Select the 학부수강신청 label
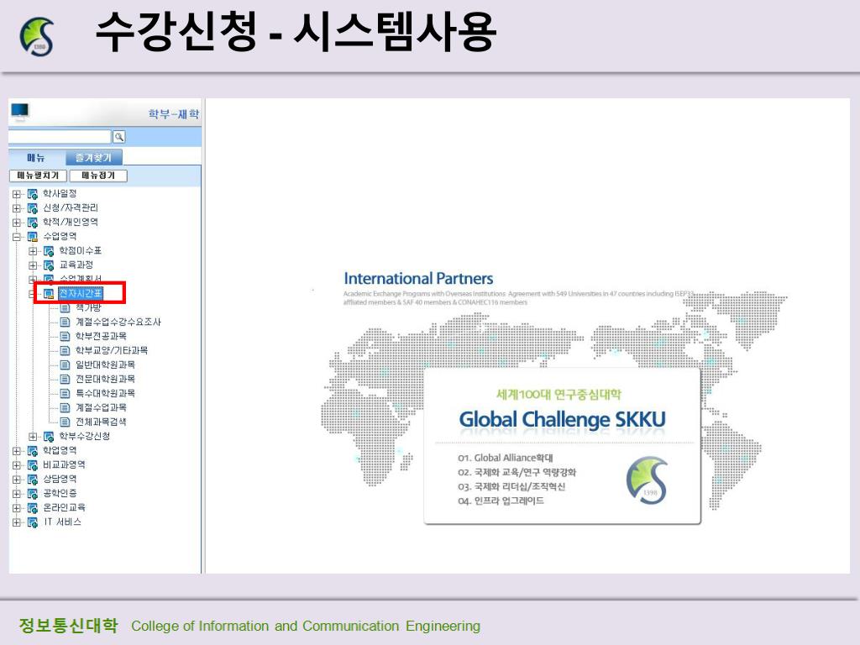 coord(85,436)
